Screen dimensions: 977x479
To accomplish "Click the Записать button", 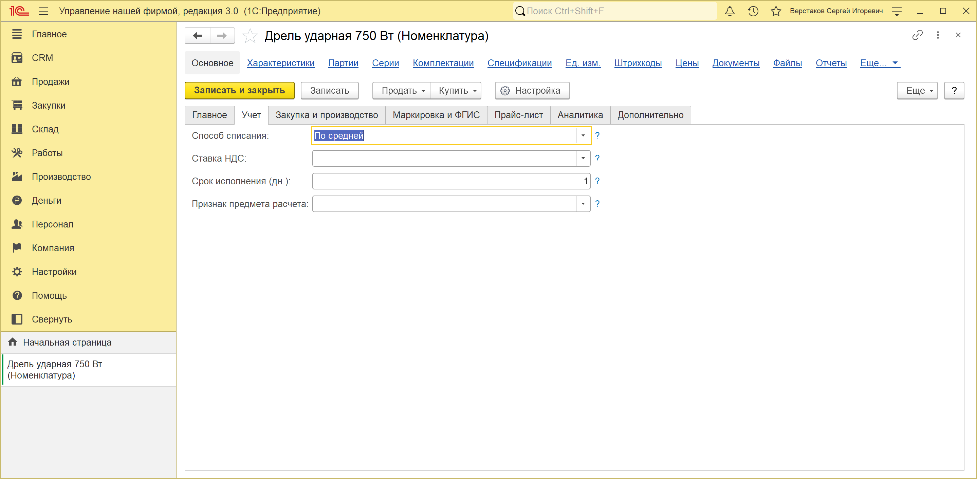I will (x=330, y=91).
